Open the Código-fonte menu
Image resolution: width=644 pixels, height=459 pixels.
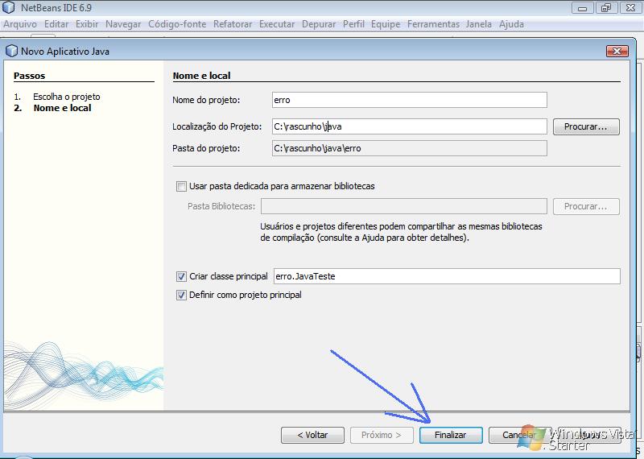point(177,24)
